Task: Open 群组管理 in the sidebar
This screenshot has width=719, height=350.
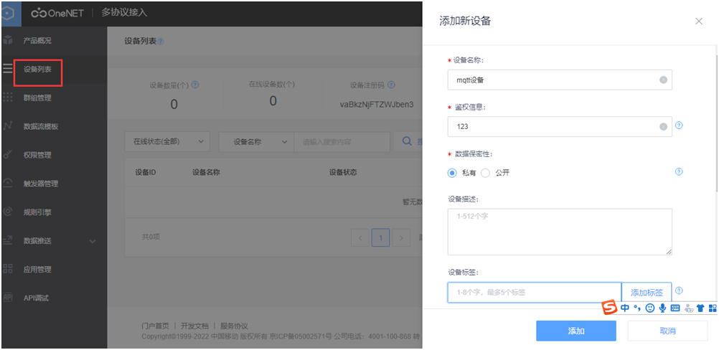Action: click(54, 98)
